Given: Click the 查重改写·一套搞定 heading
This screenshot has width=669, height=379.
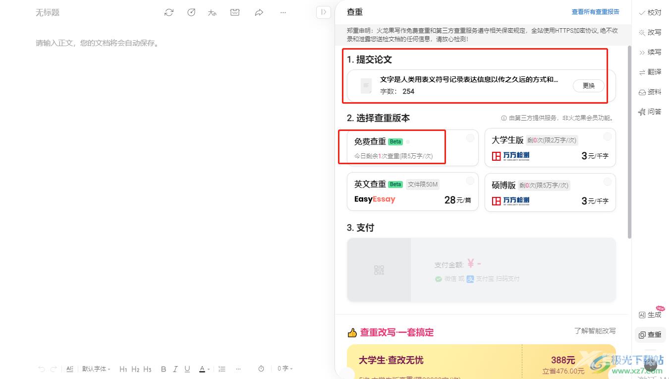Looking at the screenshot, I should pos(397,332).
